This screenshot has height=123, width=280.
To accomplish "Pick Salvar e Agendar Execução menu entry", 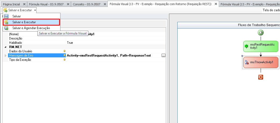I will pyautogui.click(x=31, y=28).
